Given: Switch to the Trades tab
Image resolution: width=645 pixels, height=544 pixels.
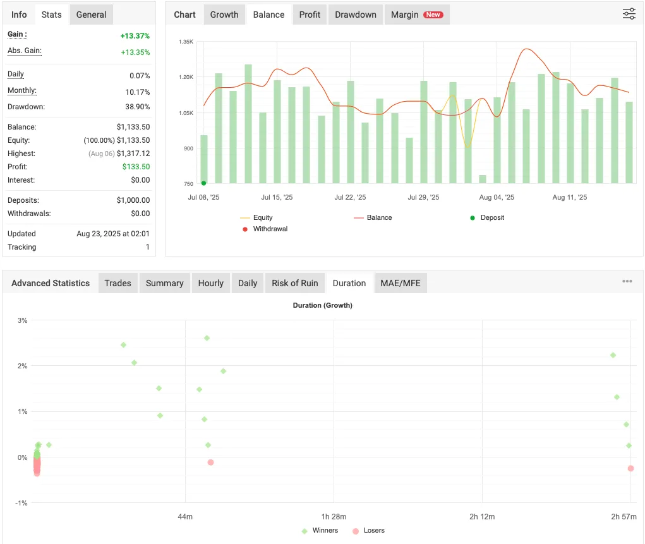Looking at the screenshot, I should pos(118,283).
